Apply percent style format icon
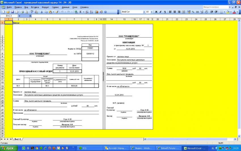 click(x=193, y=12)
